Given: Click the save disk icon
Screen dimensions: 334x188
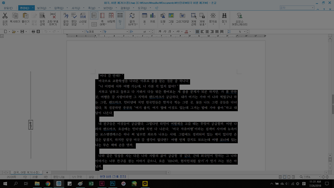Looking at the screenshot, I should tap(22, 32).
